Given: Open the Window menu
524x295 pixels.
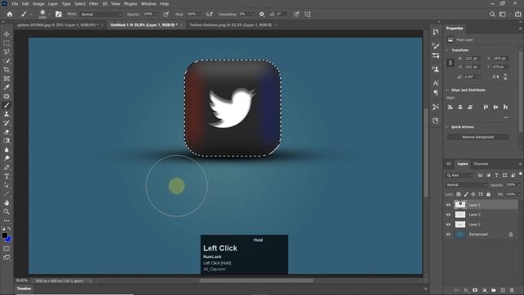Looking at the screenshot, I should point(148,3).
